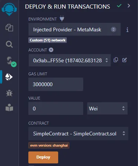Screen dimensions: 138x166
Task: Copy the account address to clipboard
Action: (116, 60)
